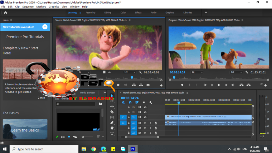
Task: Switch to the Editing workspace
Action: [x=108, y=13]
